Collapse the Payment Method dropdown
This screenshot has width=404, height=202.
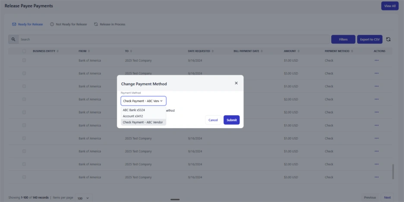click(143, 101)
